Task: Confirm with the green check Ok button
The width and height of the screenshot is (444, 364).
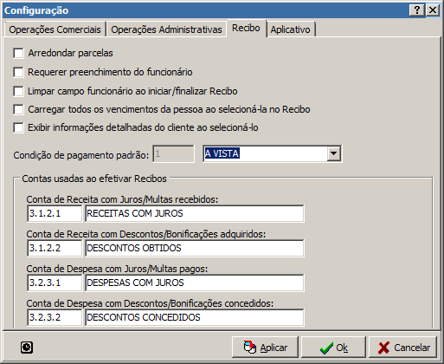Action: coord(333,348)
